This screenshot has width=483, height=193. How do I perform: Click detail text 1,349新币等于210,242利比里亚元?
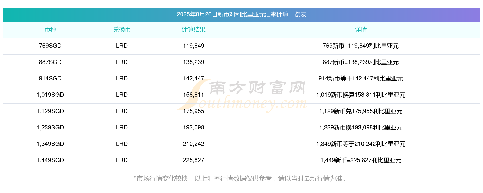click(361, 144)
